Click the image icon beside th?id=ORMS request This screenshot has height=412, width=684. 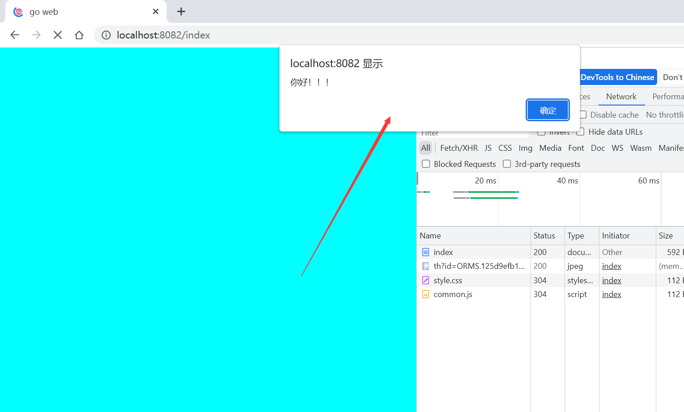(x=425, y=266)
